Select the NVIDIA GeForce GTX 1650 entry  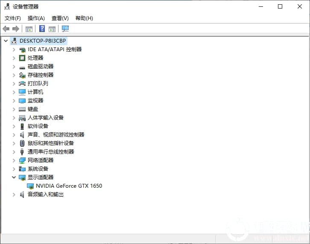pos(69,186)
